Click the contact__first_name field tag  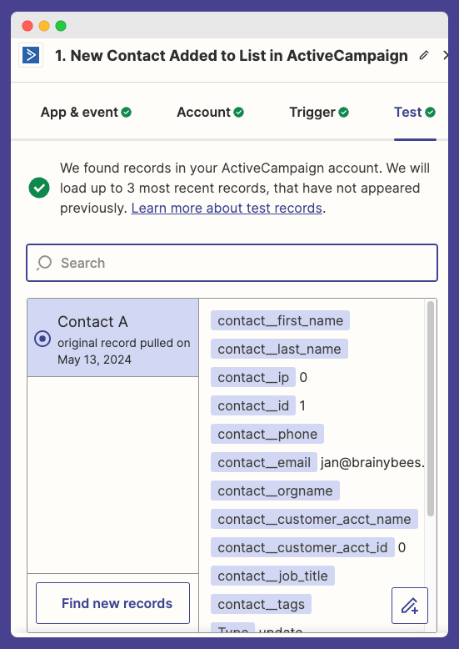coord(281,320)
